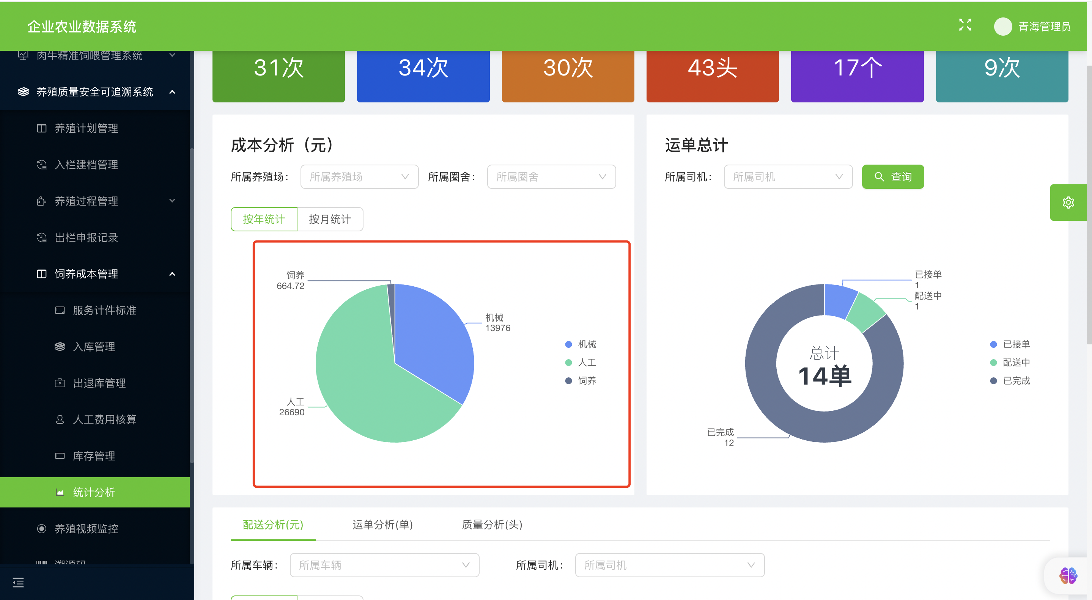Open the 所属养殖场 dropdown
Image resolution: width=1092 pixels, height=600 pixels.
[x=359, y=177]
